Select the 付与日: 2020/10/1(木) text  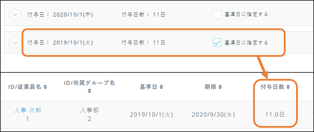60,15
